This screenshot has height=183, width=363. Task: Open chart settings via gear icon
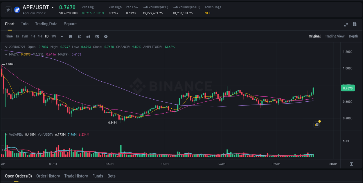click(106, 36)
